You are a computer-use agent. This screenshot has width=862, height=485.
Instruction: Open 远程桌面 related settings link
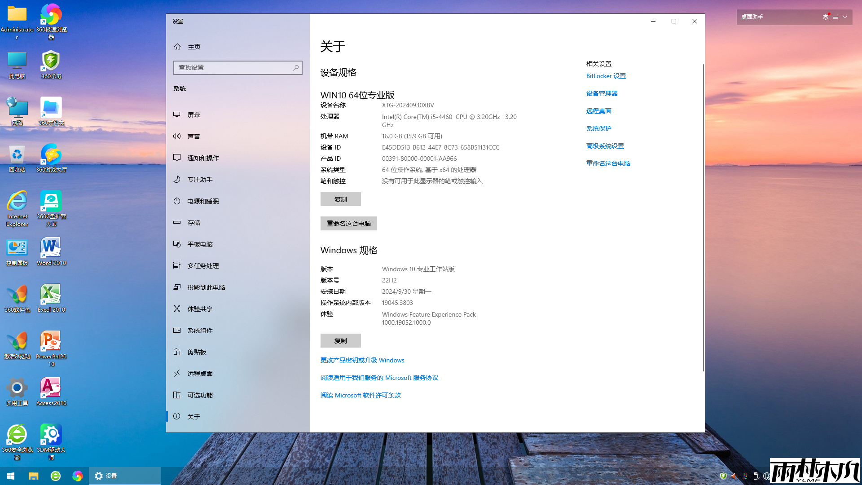[598, 111]
